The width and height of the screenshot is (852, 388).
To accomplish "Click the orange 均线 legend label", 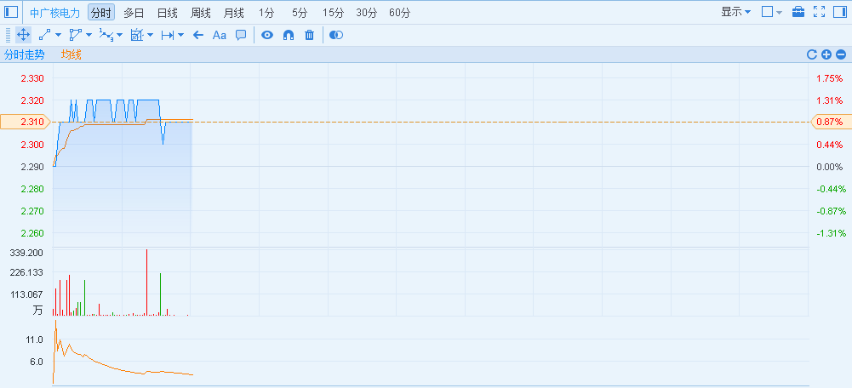I will pyautogui.click(x=71, y=54).
